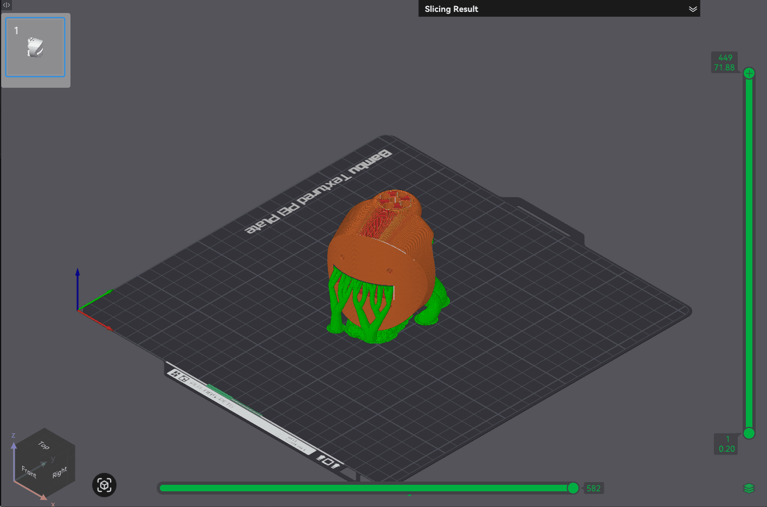Click the plus icon on the top layer handle
Screen dimensions: 767x507
point(749,73)
